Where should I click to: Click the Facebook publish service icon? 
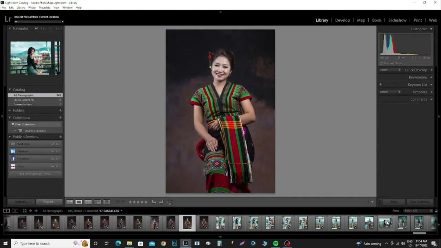13,158
